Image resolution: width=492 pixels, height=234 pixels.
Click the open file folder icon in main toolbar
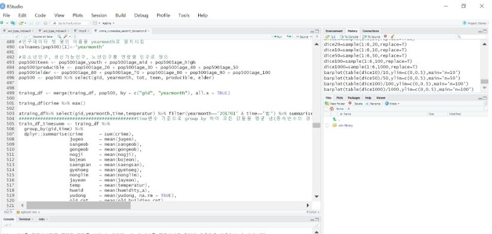pyautogui.click(x=21, y=23)
